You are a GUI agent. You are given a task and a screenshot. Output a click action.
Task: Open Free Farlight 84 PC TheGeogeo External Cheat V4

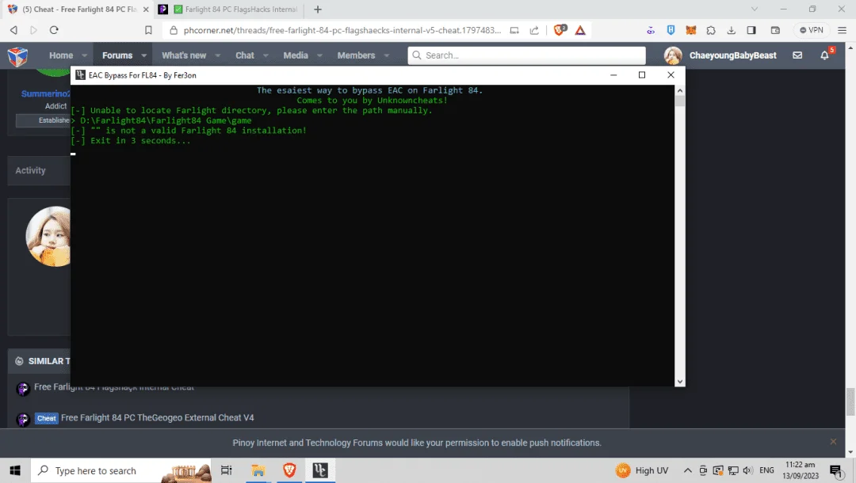pyautogui.click(x=157, y=417)
